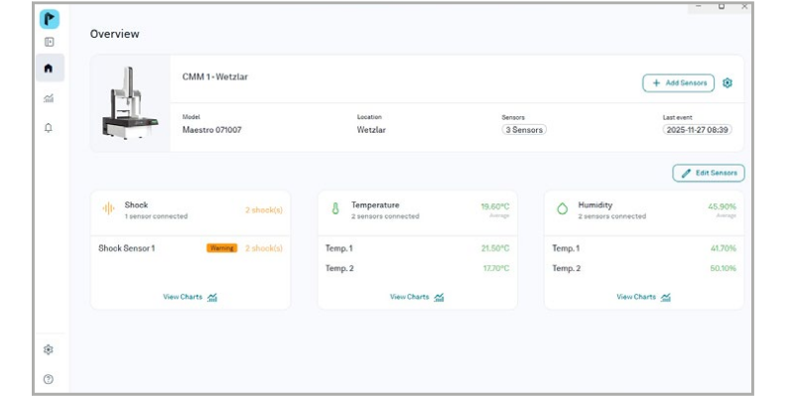Open View Charts for the Humidity card
The width and height of the screenshot is (794, 397).
pyautogui.click(x=643, y=297)
